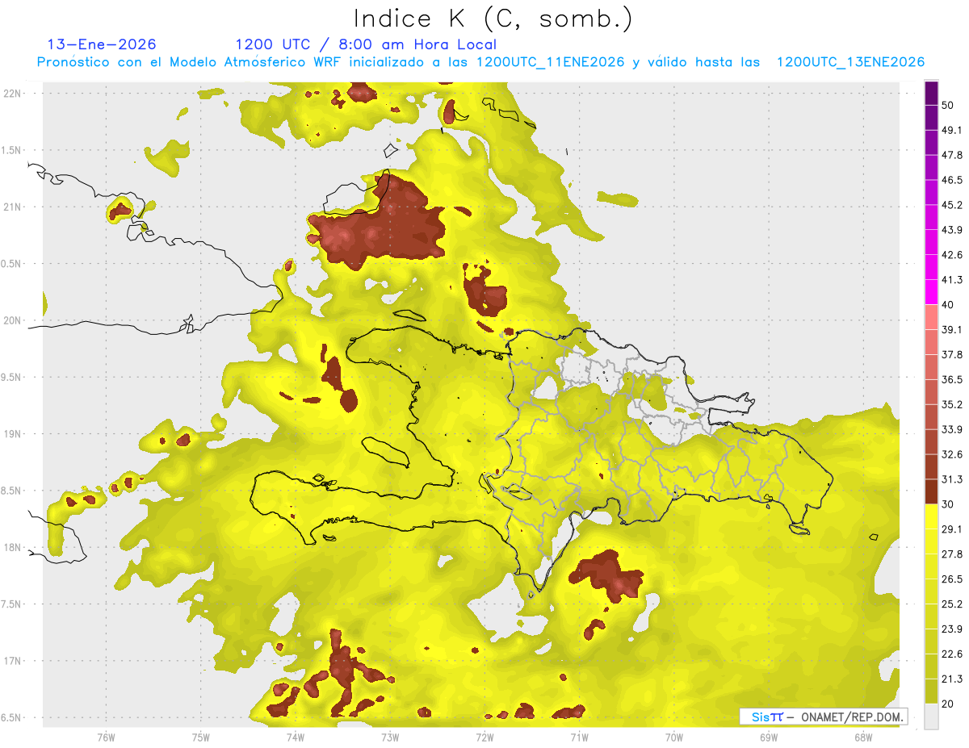Pick the bright yellow swatch between 29.1 and 30
The width and height of the screenshot is (969, 748).
[x=931, y=517]
